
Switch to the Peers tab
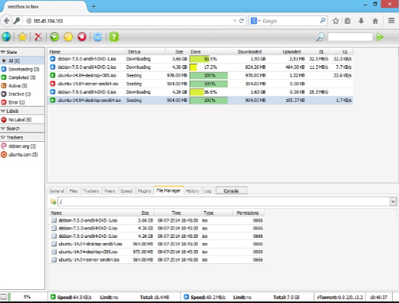(x=110, y=191)
